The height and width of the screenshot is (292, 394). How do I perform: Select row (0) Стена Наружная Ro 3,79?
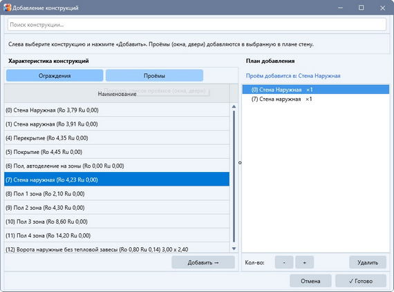pos(117,110)
